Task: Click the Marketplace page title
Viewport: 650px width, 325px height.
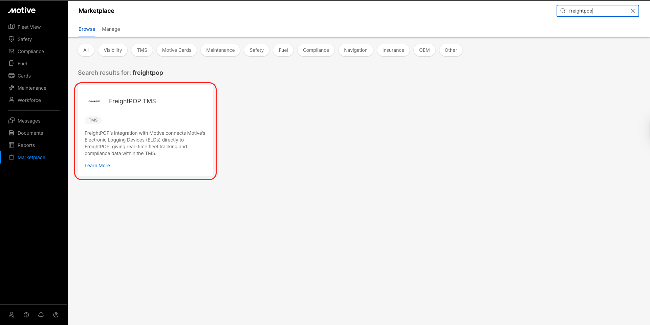Action: (x=96, y=11)
